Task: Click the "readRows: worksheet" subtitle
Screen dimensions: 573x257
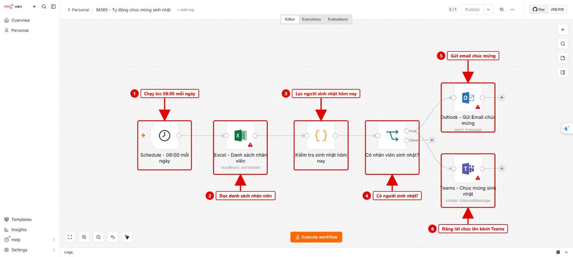Action: (x=240, y=168)
